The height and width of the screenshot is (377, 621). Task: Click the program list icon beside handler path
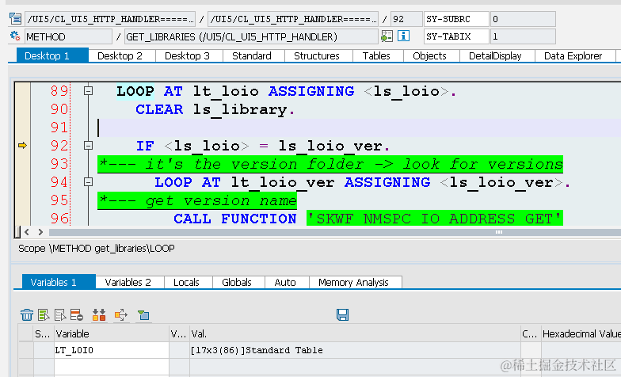tap(16, 19)
